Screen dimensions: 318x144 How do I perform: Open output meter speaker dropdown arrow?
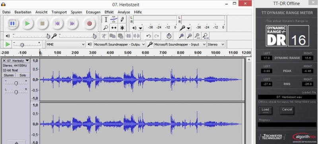(141, 28)
